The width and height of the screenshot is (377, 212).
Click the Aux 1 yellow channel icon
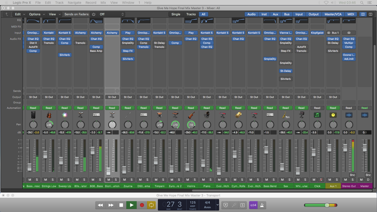333,115
